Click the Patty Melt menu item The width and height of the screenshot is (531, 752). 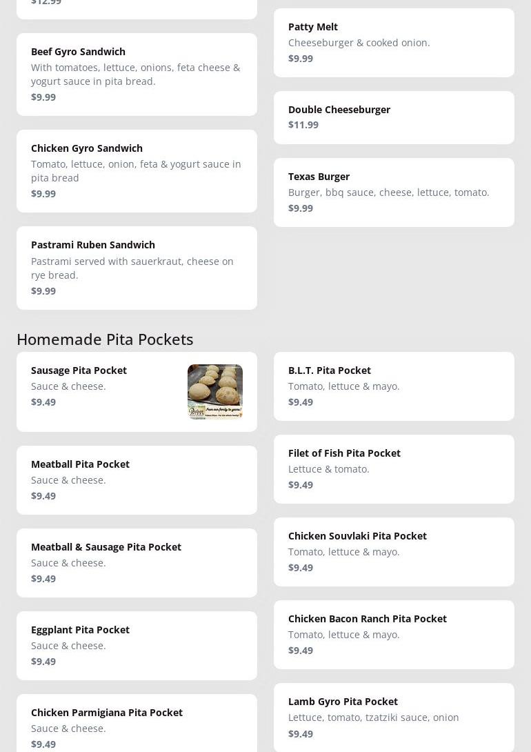click(x=393, y=42)
